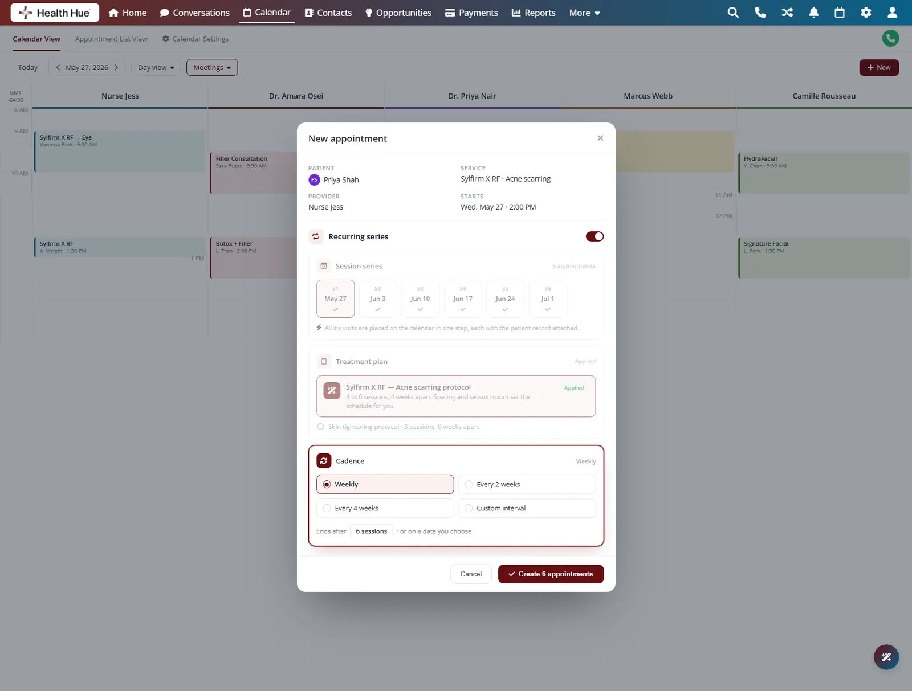Open Botox + Filler appointment block

(254, 257)
